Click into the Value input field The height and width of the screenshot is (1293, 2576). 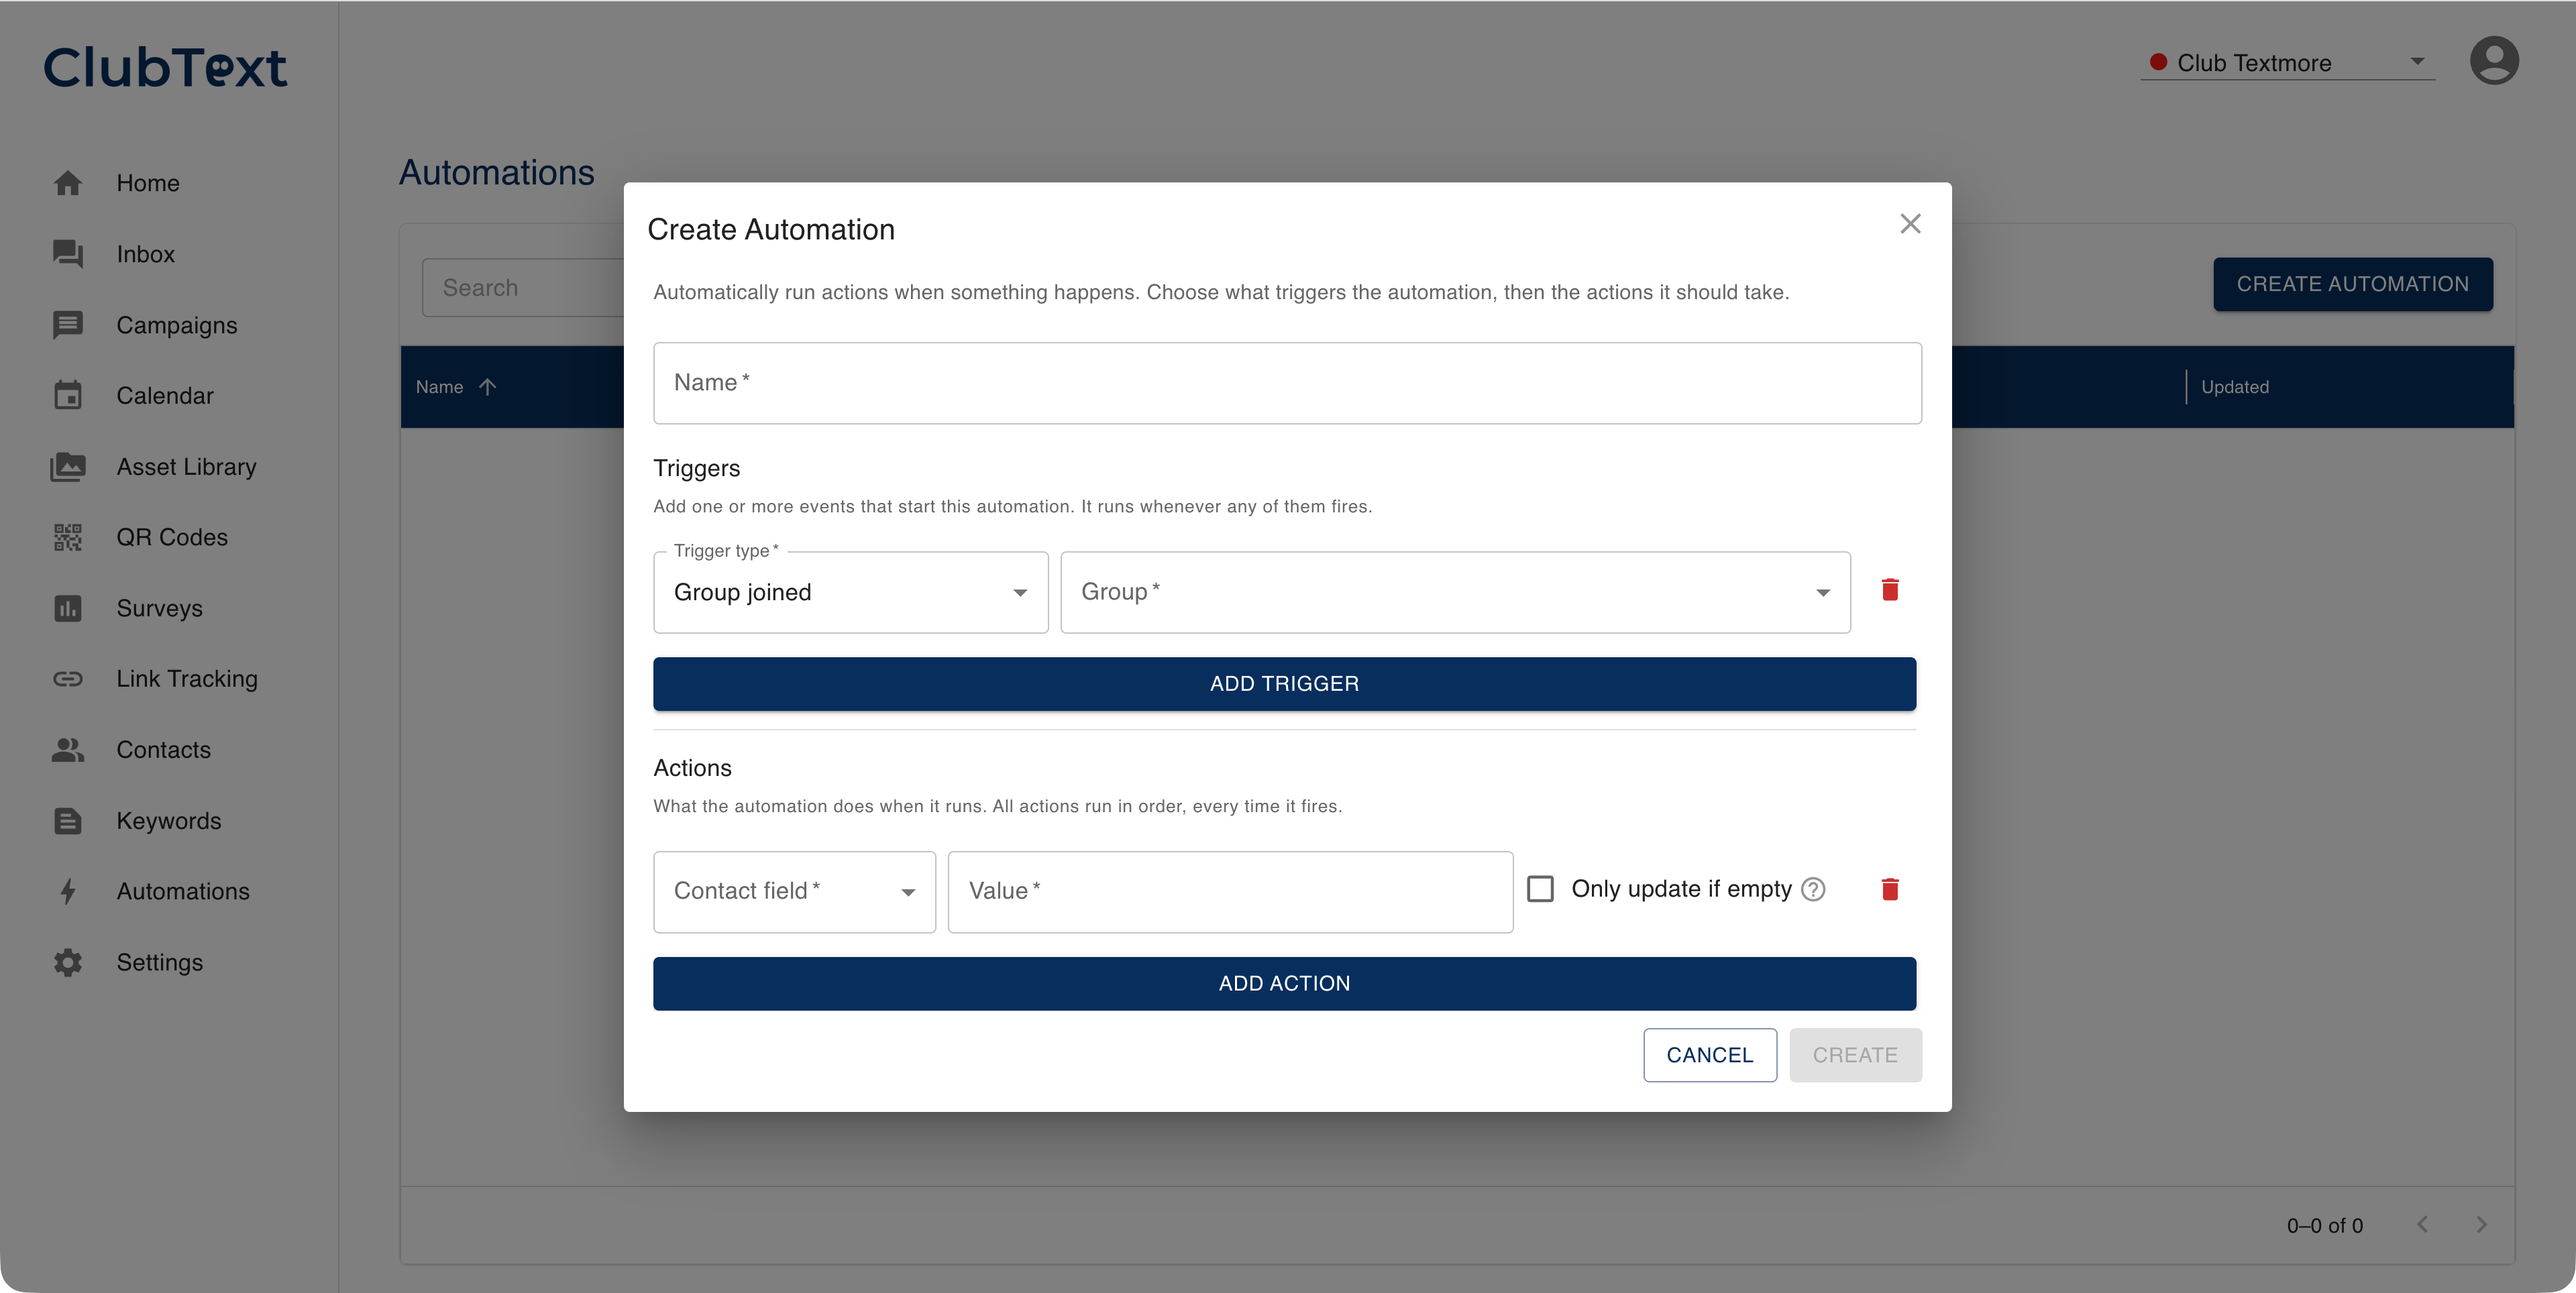pyautogui.click(x=1230, y=892)
